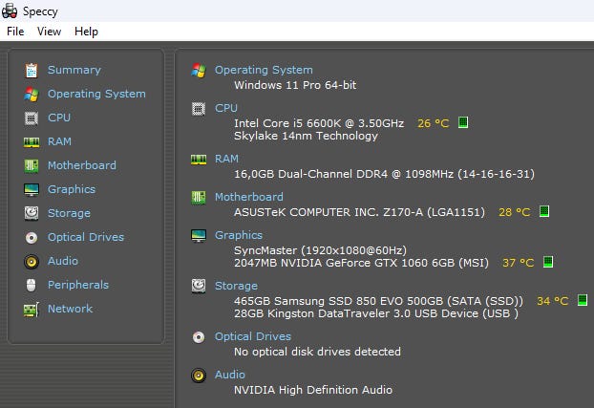Open Motherboard section in sidebar
Screen dimensions: 594x408
click(x=82, y=165)
